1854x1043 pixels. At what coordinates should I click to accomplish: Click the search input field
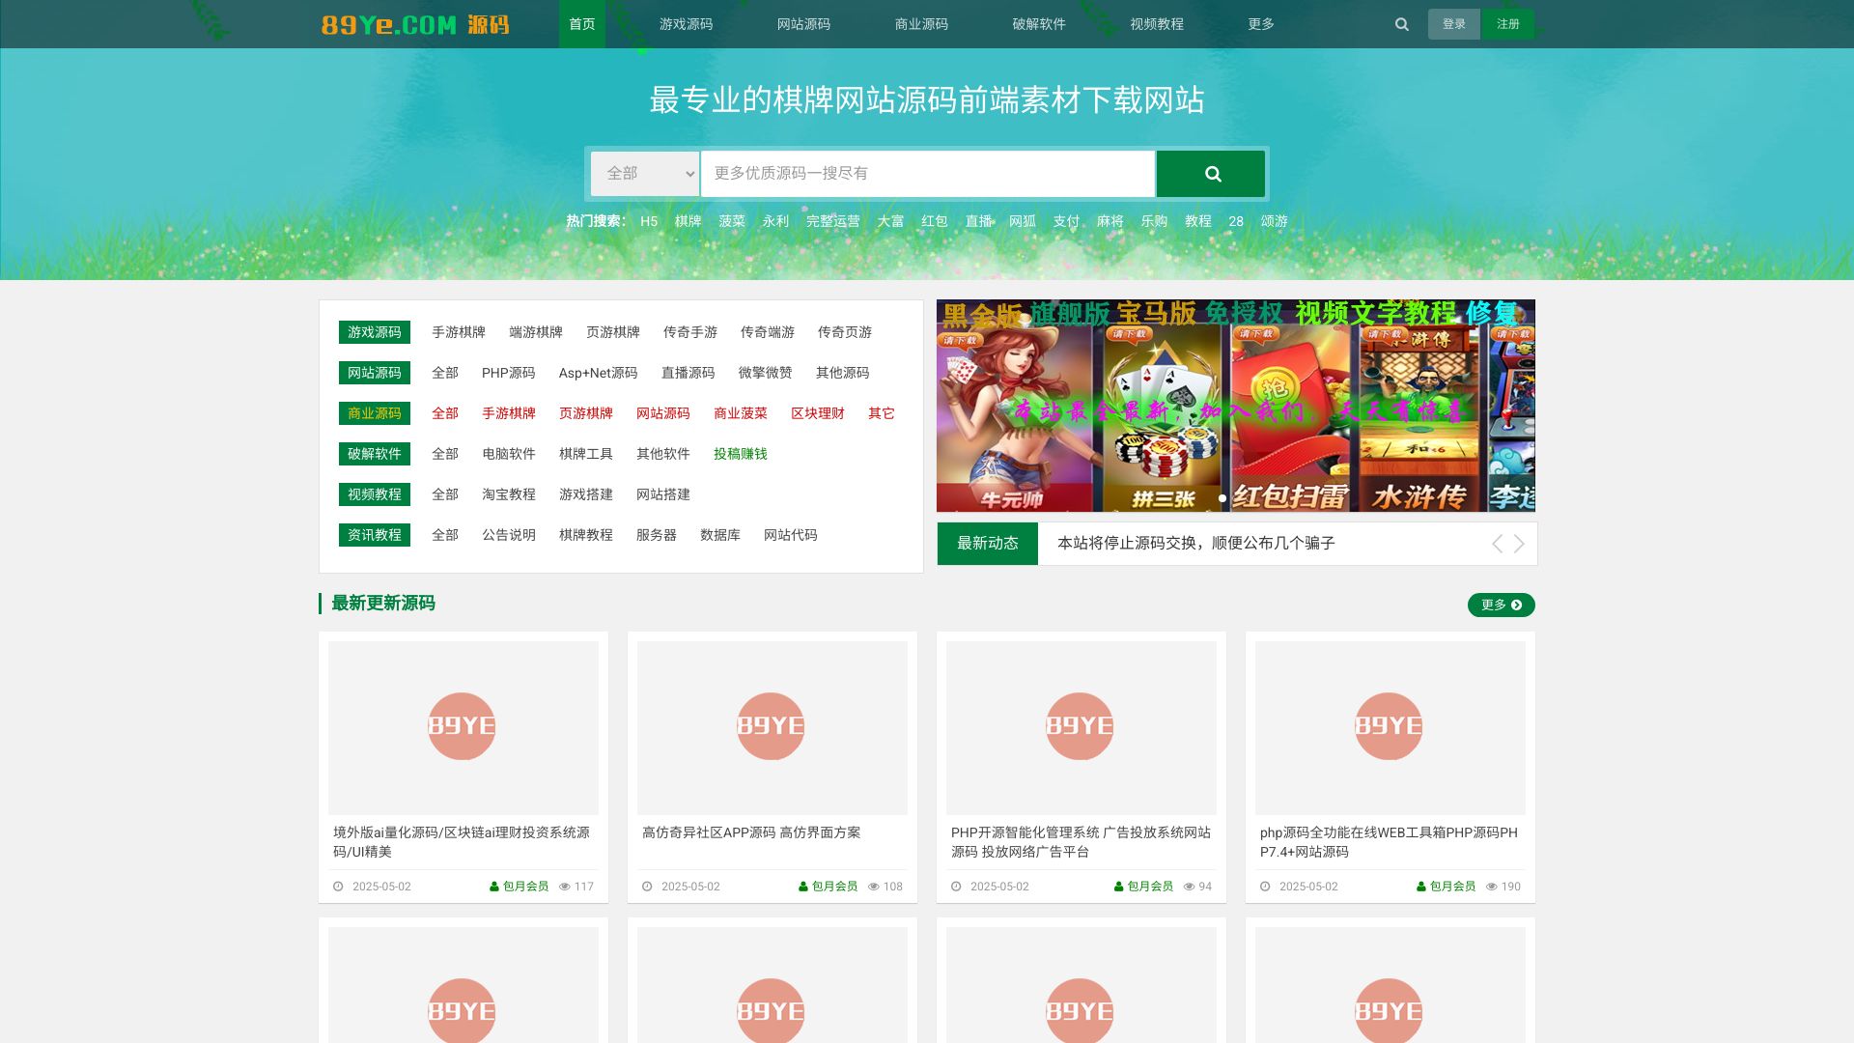(928, 174)
